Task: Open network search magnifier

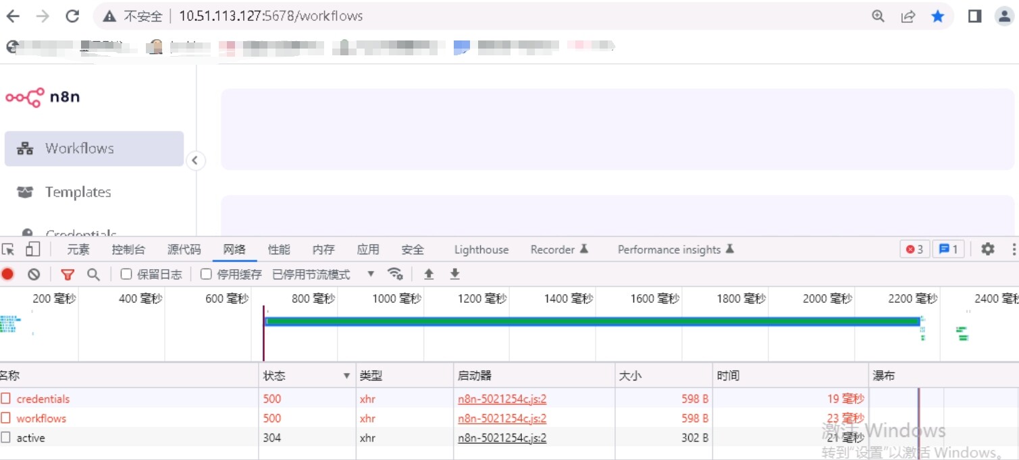Action: 93,274
